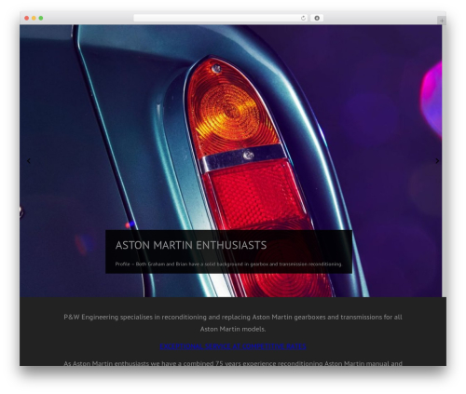
Task: Open a new tab with the plus button
Action: 442,20
